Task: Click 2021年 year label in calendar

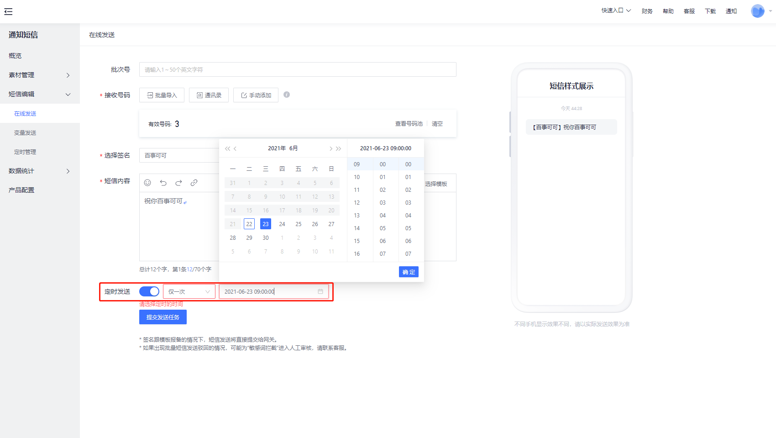Action: click(x=277, y=148)
